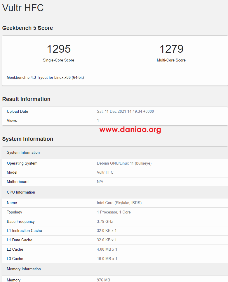Select the 4.00 MB x 1 value
Viewport: 228px width, 282px height.
(x=107, y=249)
